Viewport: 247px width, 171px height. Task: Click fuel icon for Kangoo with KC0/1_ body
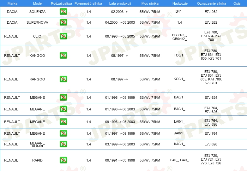[63, 79]
